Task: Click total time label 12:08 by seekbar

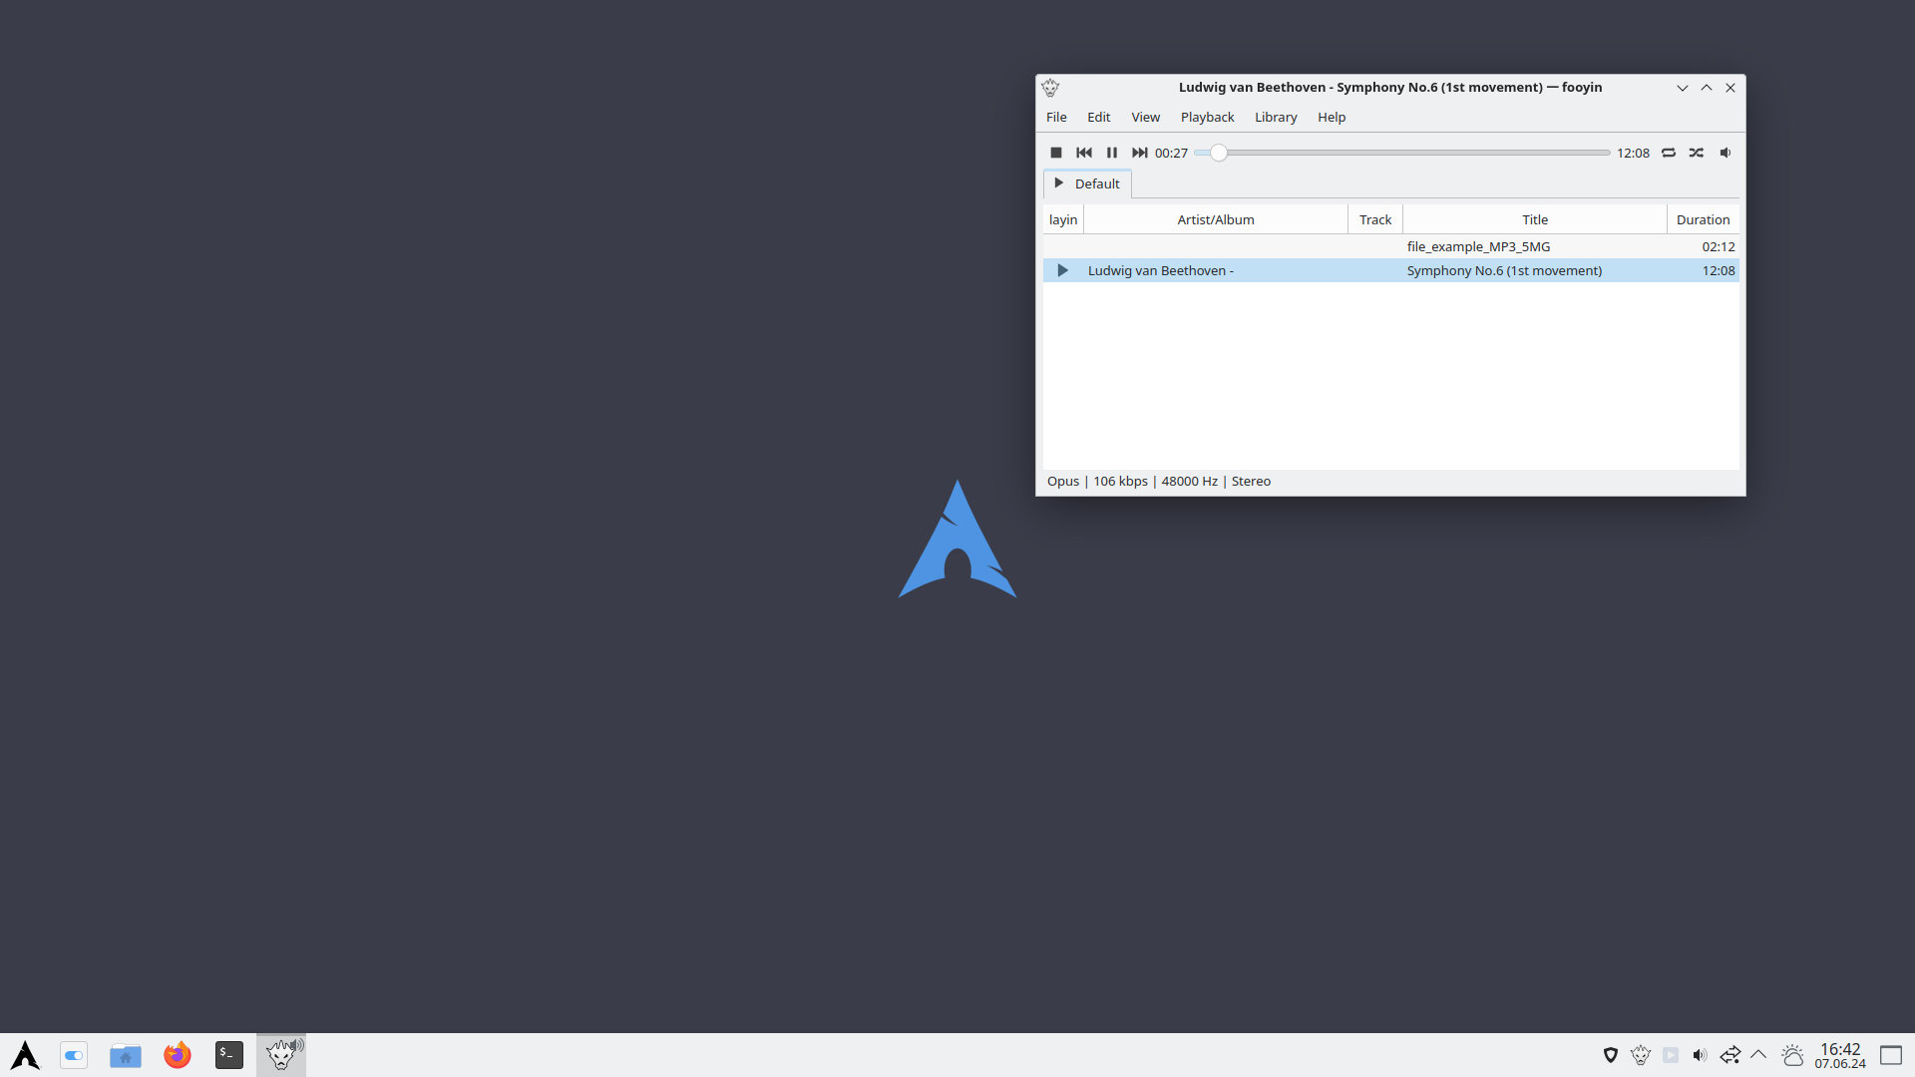Action: [x=1633, y=153]
